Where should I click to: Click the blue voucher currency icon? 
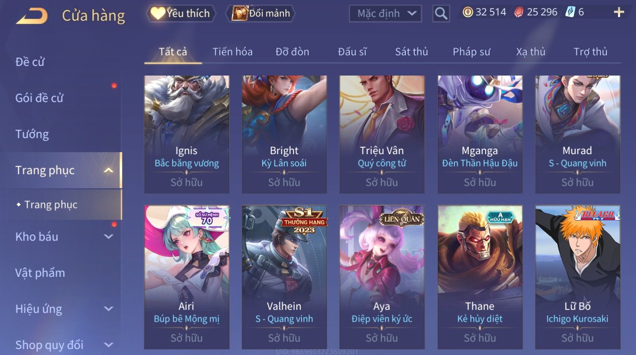(x=570, y=12)
